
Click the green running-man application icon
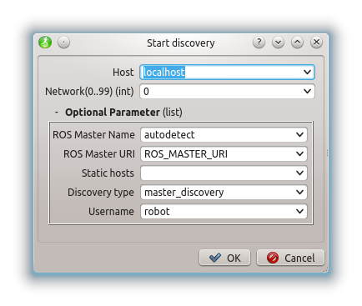[45, 43]
